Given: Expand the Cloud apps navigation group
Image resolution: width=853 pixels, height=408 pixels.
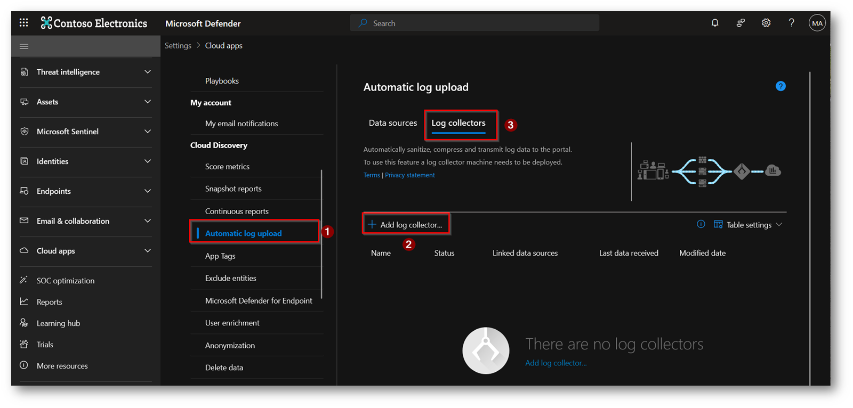Looking at the screenshot, I should pos(85,251).
